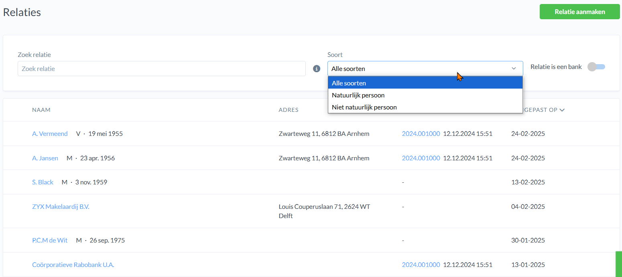Open dossier 2024.001000 in A. Jansen row
The image size is (622, 277).
click(421, 158)
